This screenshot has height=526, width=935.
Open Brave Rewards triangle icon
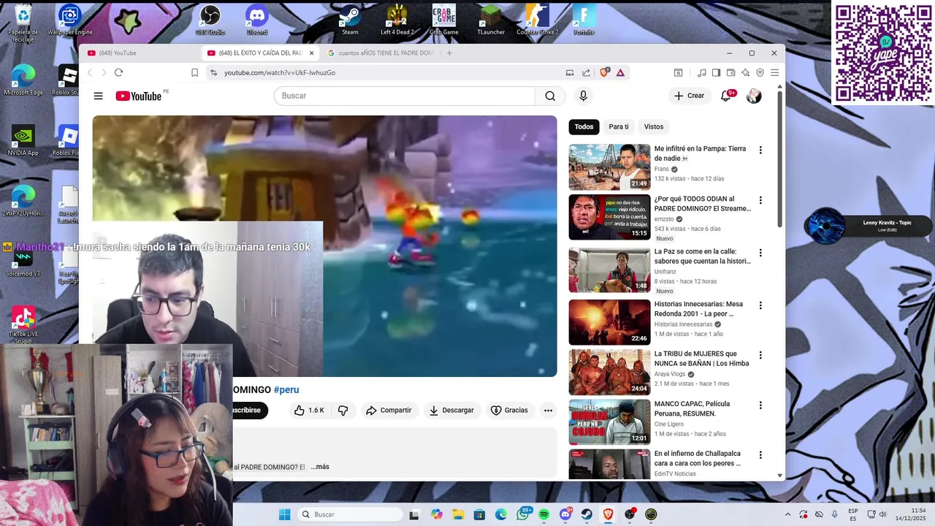[620, 72]
